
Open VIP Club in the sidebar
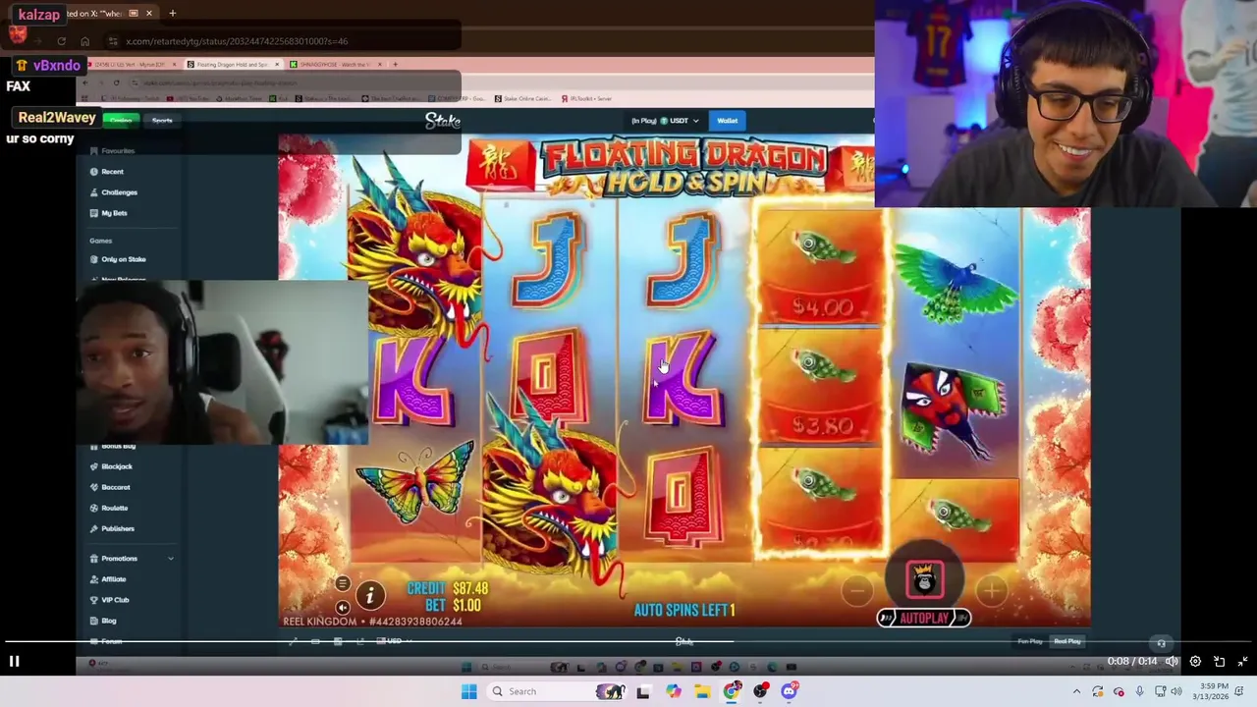(115, 600)
